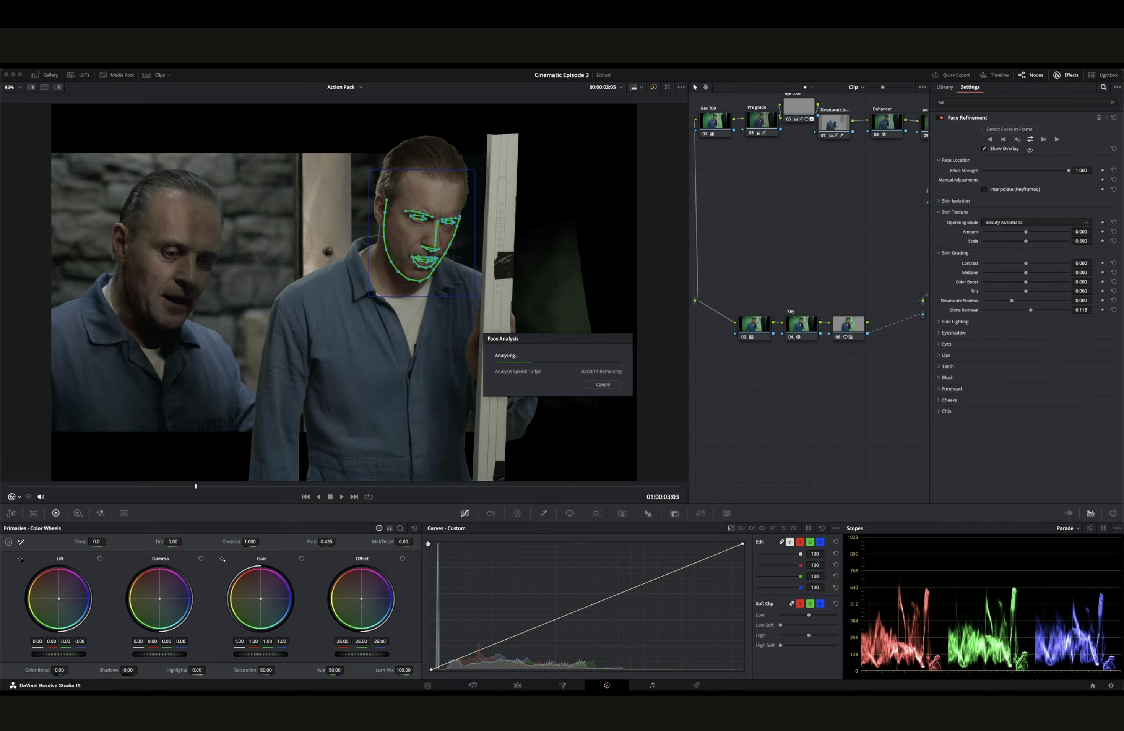
Task: Select the node editor hand pan tool
Action: [x=706, y=87]
